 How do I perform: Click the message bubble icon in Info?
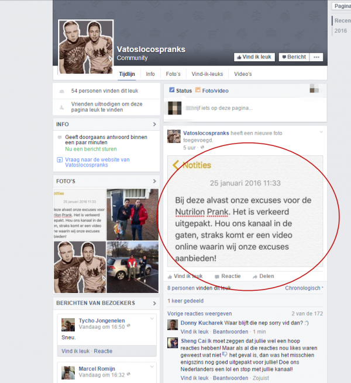coord(60,137)
